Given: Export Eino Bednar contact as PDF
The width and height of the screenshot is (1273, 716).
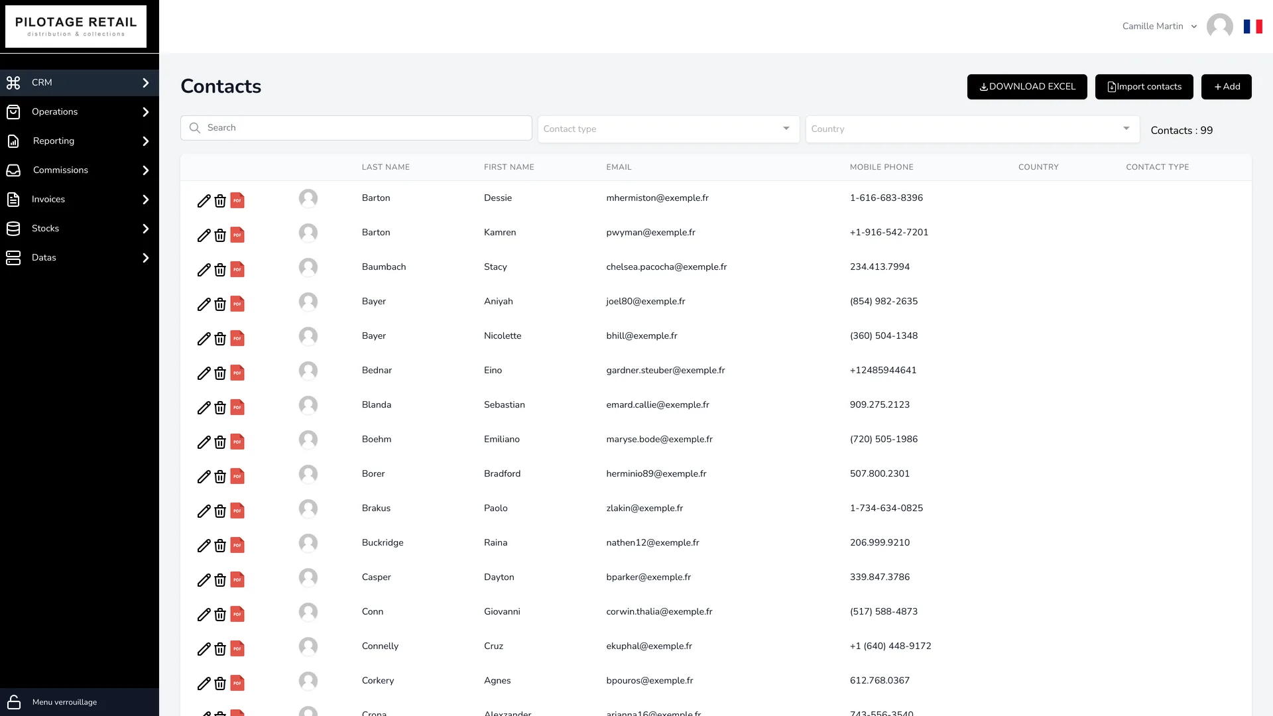Looking at the screenshot, I should point(237,373).
